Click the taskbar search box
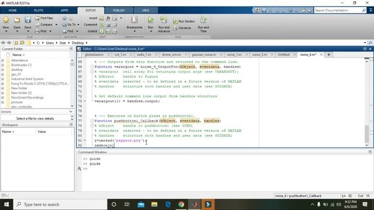The image size is (374, 210). 60,205
